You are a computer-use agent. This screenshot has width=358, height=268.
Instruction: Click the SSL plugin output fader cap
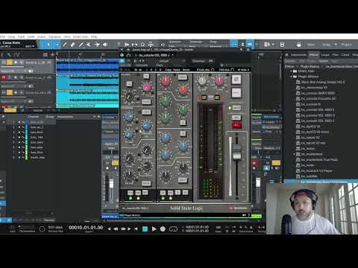[236, 153]
